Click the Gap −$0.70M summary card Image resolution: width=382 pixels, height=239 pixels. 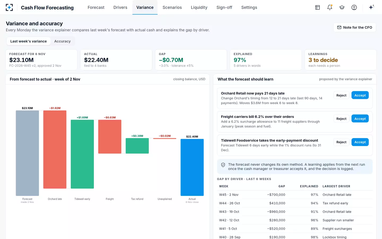click(191, 60)
